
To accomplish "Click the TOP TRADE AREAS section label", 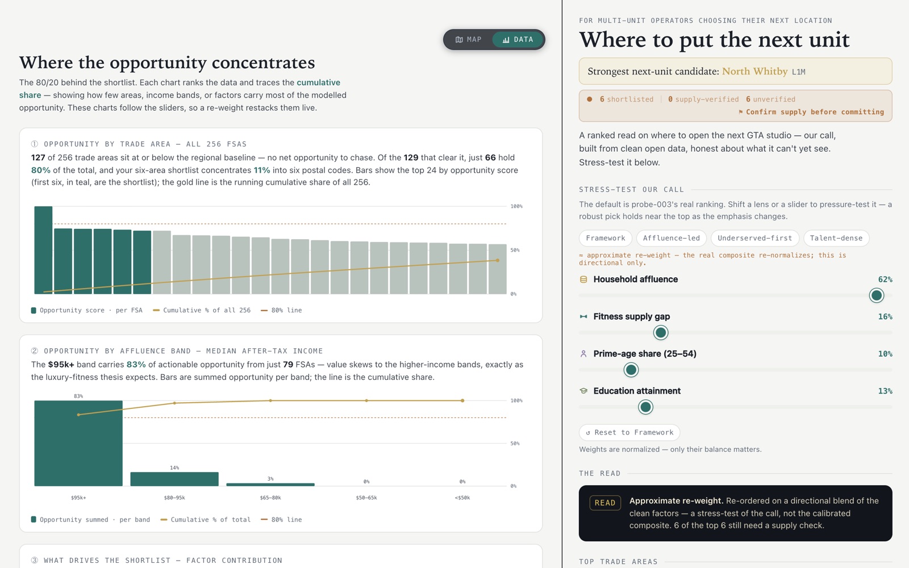I will pos(618,562).
